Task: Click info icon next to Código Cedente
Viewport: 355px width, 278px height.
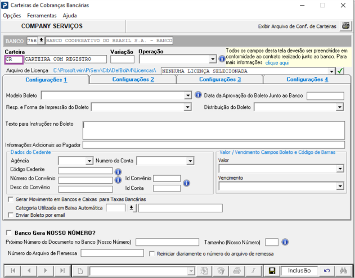Action: click(x=118, y=172)
